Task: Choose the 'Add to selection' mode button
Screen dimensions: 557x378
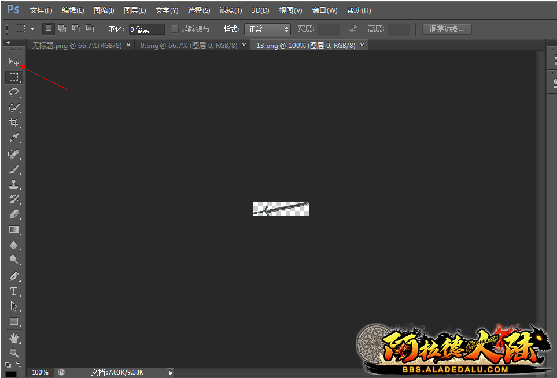Action: tap(62, 28)
